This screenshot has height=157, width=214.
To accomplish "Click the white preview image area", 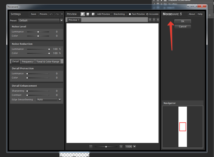I will pos(112,83).
